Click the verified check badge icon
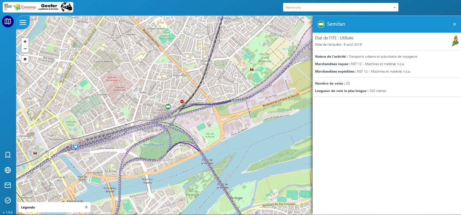The height and width of the screenshot is (215, 461). click(x=8, y=200)
